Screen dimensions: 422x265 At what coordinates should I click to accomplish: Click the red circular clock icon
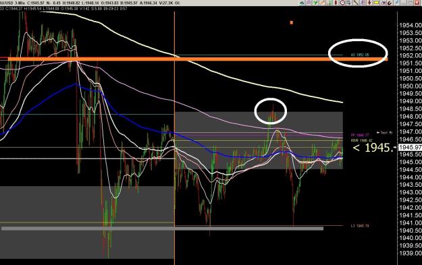[342, 3]
